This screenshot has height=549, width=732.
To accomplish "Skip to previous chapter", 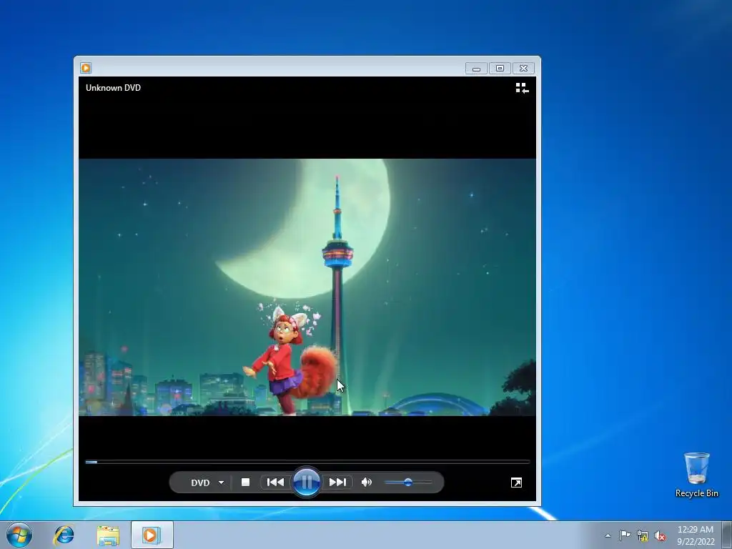I will click(x=275, y=483).
